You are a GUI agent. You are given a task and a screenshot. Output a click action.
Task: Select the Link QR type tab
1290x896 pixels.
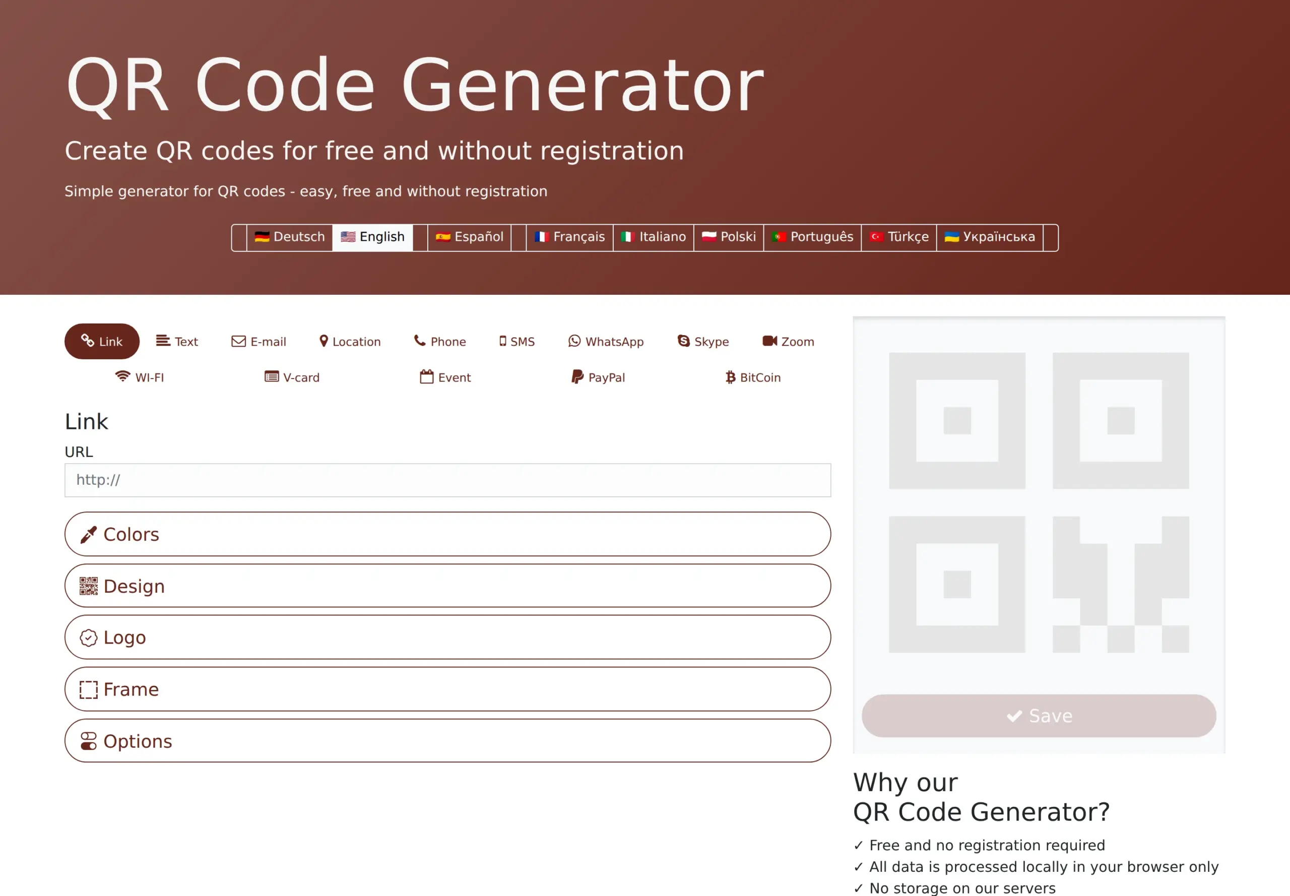pos(102,341)
